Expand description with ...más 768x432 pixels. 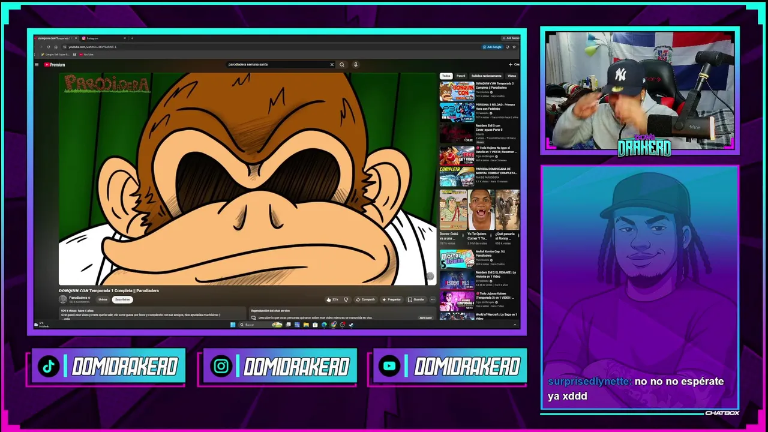pos(67,319)
